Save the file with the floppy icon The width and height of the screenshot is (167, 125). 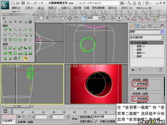23,3
